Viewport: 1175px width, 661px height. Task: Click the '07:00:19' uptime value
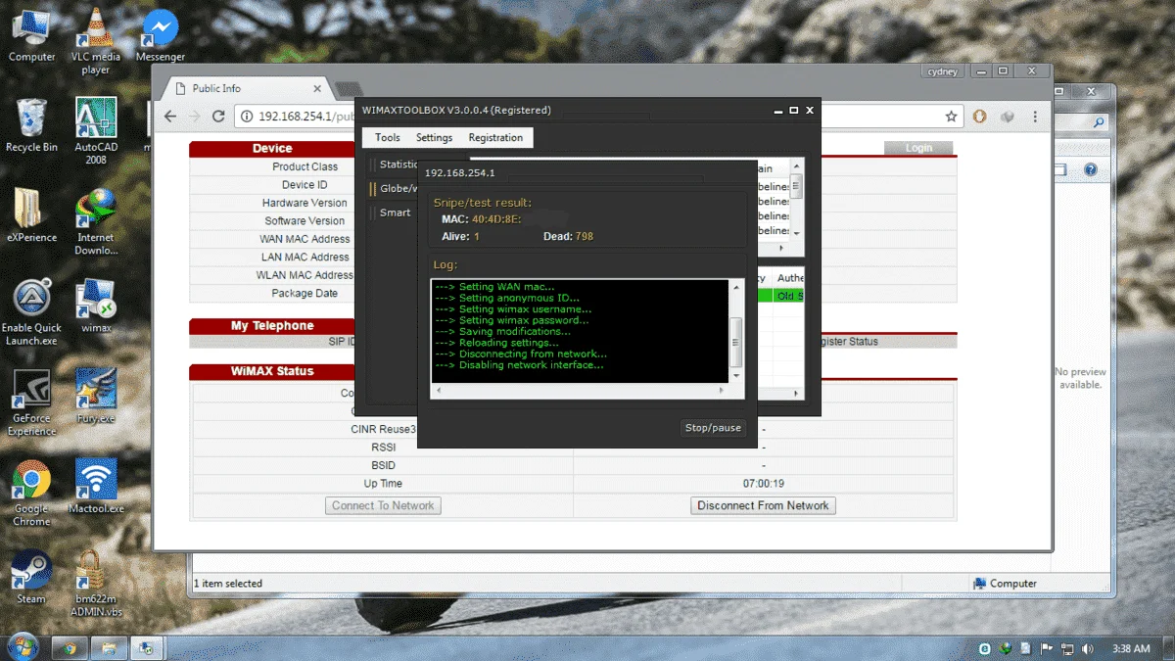pyautogui.click(x=763, y=484)
